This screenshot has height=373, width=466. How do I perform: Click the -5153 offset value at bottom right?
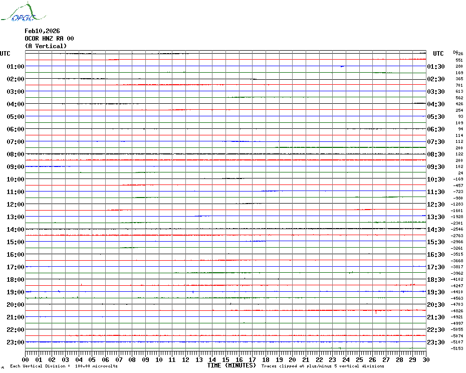click(x=456, y=348)
